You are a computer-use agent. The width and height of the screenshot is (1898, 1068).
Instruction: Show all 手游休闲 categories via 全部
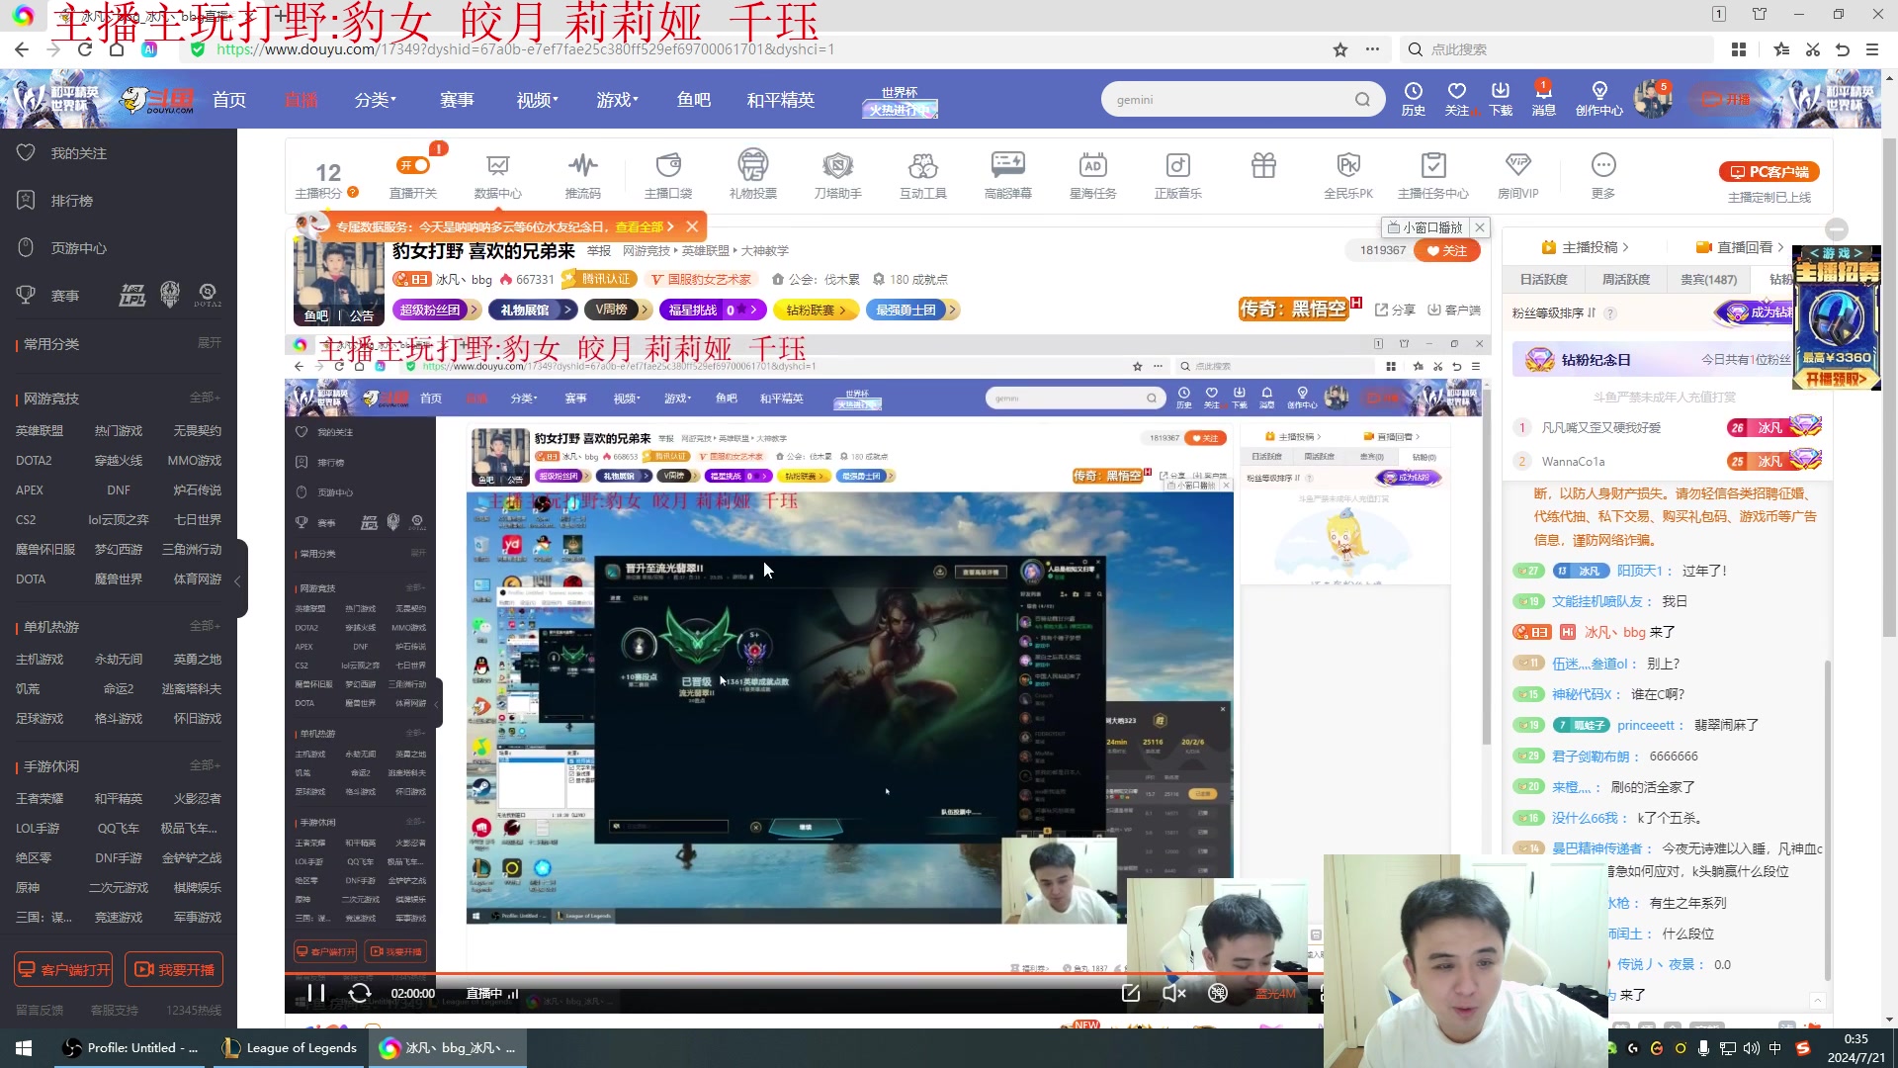(x=205, y=765)
